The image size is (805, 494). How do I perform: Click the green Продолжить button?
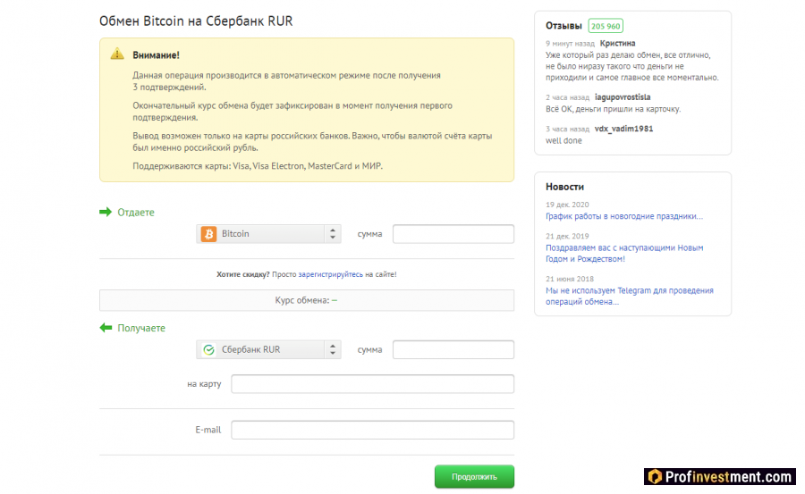click(474, 476)
